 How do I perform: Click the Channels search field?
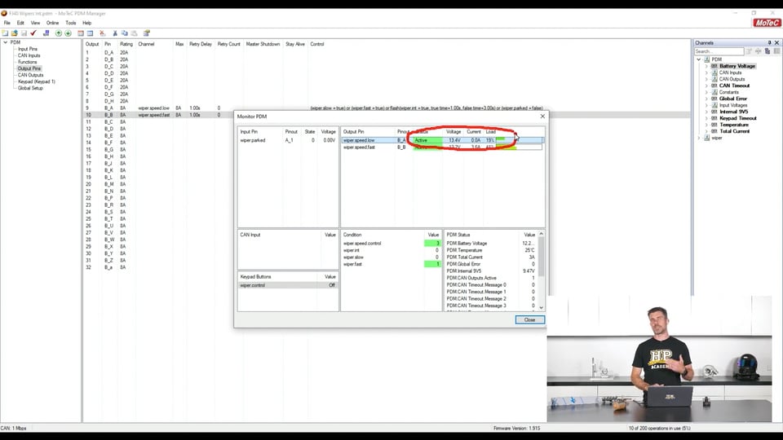coord(719,51)
